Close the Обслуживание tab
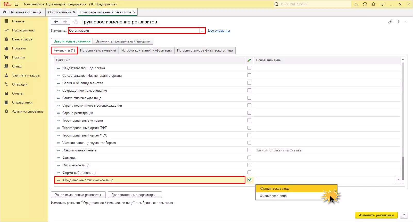The image size is (413, 222). (74, 12)
